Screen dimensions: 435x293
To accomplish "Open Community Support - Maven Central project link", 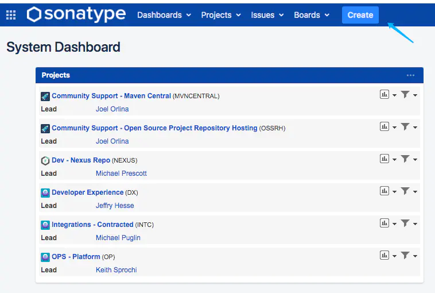I will 111,96.
